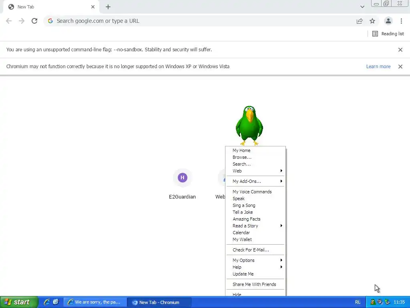410x308 pixels.
Task: Select Amazing Facts
Action: click(256, 219)
